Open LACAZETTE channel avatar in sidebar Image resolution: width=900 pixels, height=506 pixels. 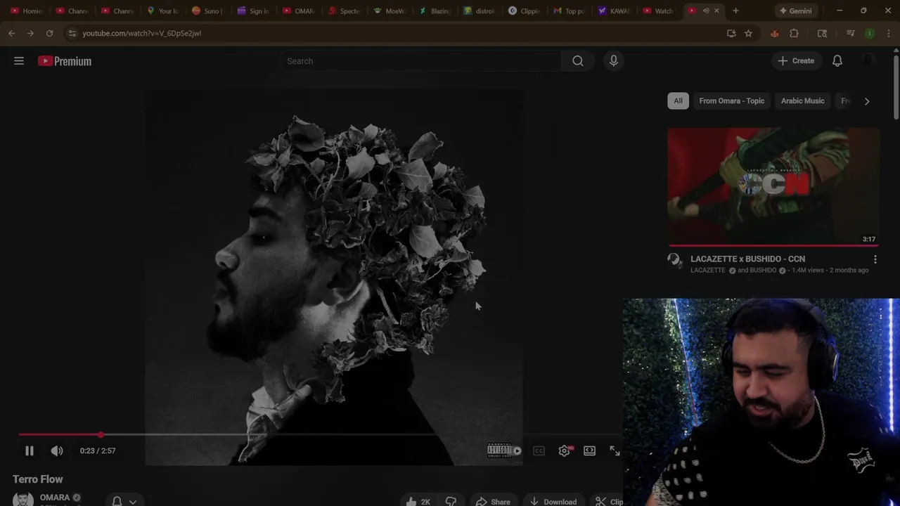674,260
